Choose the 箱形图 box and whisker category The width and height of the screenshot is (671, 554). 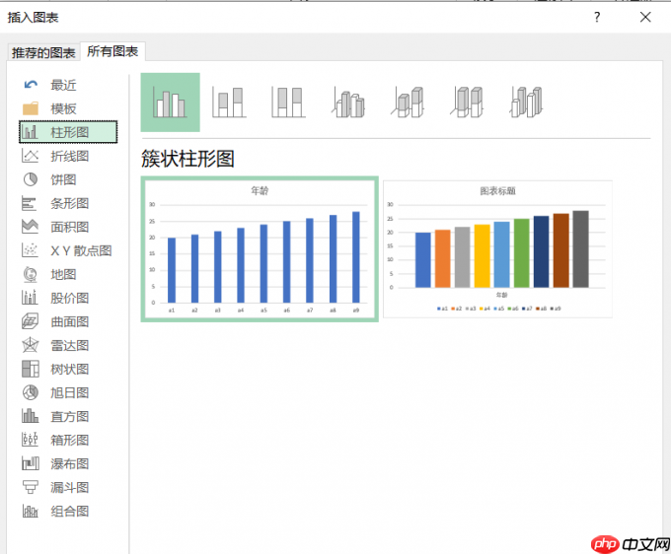(68, 440)
